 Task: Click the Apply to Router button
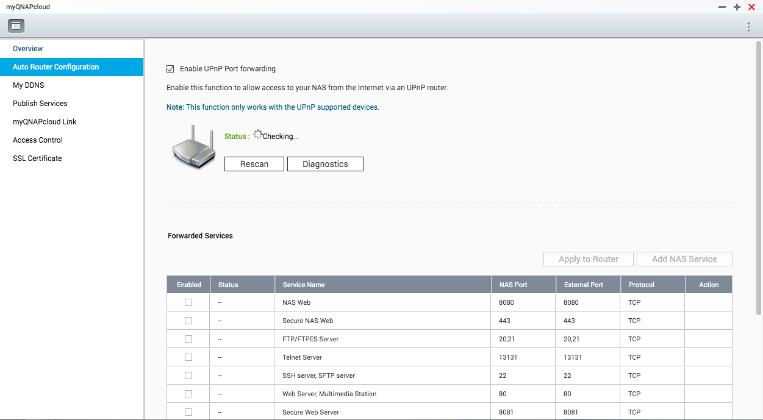pyautogui.click(x=589, y=259)
